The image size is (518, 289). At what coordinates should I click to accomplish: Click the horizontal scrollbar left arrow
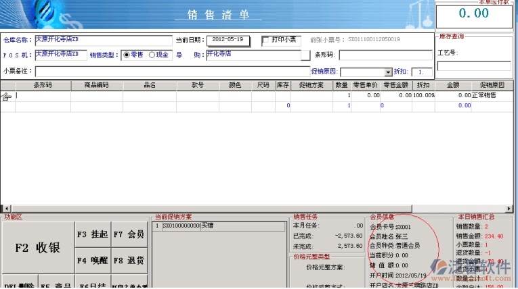click(x=4, y=209)
